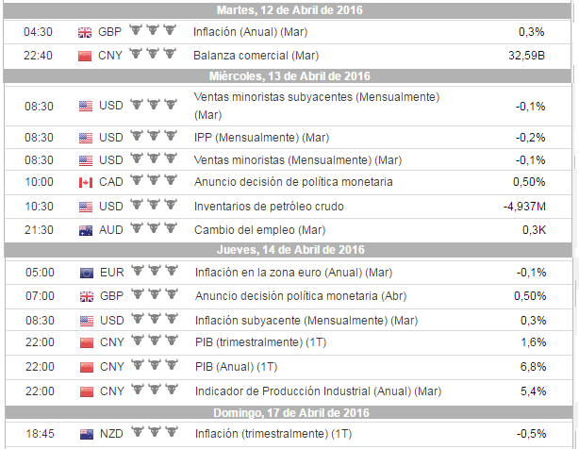Click the Canada flag next to CAD
579x449 pixels.
tap(86, 182)
